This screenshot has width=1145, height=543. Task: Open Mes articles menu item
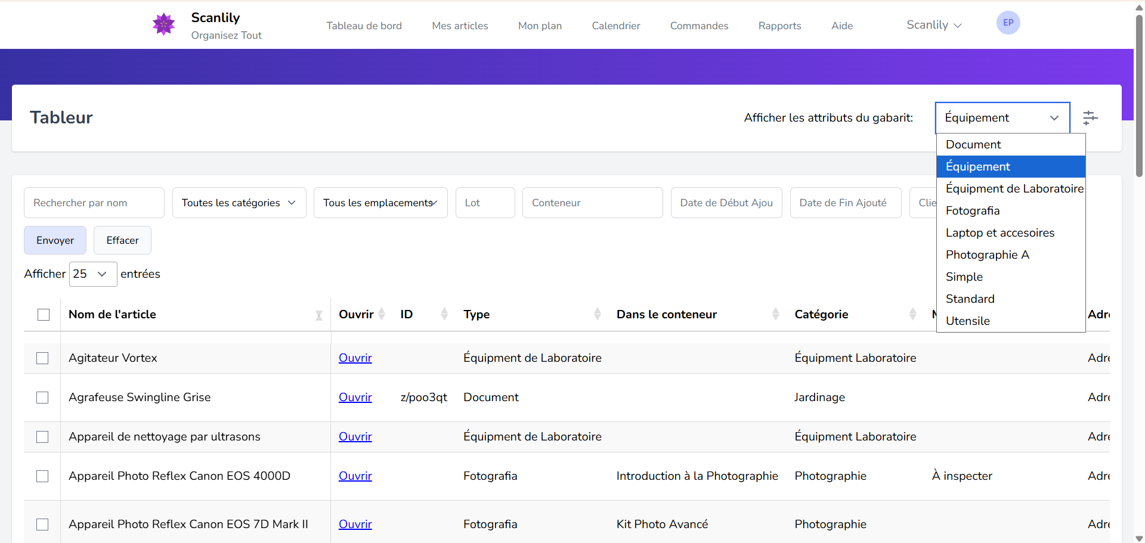tap(460, 26)
